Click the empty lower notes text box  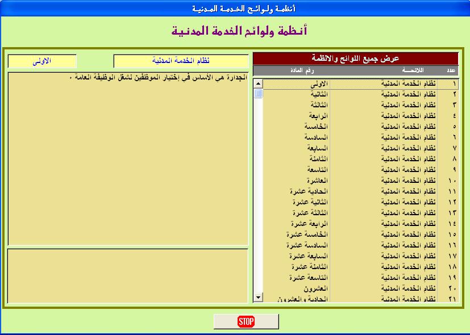coord(128,276)
